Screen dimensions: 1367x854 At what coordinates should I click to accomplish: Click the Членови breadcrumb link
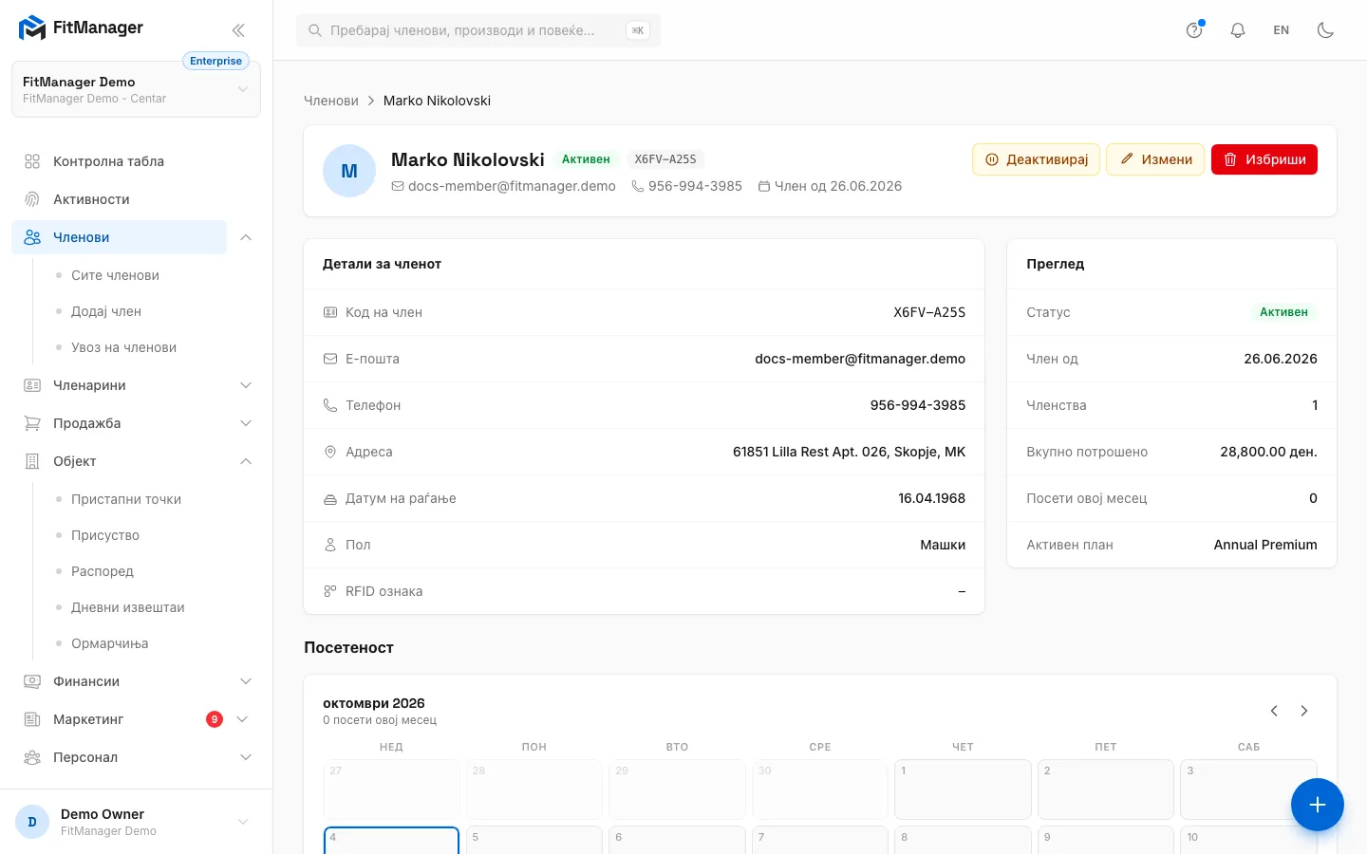click(331, 101)
